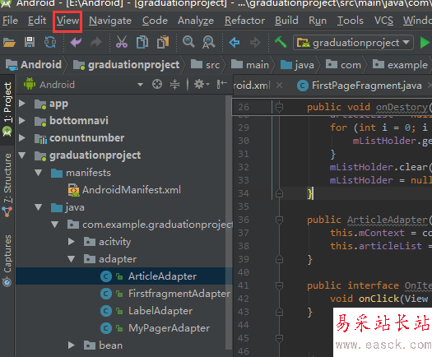Viewport: 432px width, 357px height.
Task: Collapse the adapter package
Action: pos(72,259)
